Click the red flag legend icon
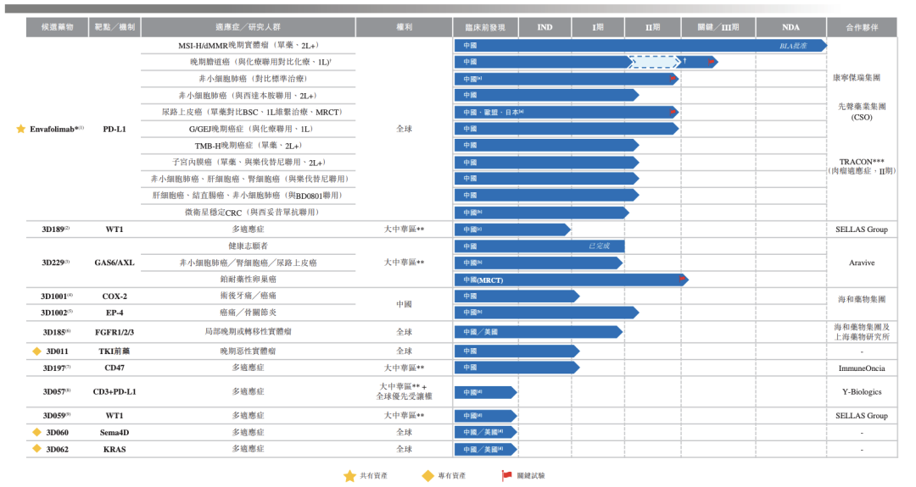The width and height of the screenshot is (916, 487). point(506,476)
